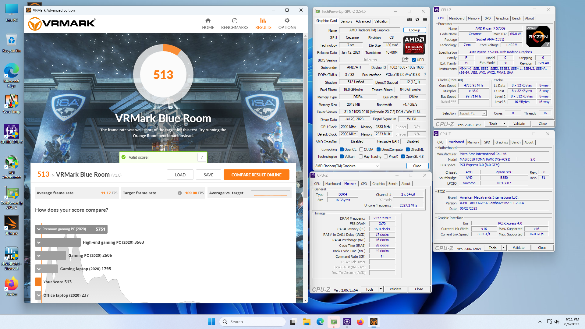Click the orange Your score 513 marker
Image resolution: width=585 pixels, height=329 pixels.
[x=38, y=282]
